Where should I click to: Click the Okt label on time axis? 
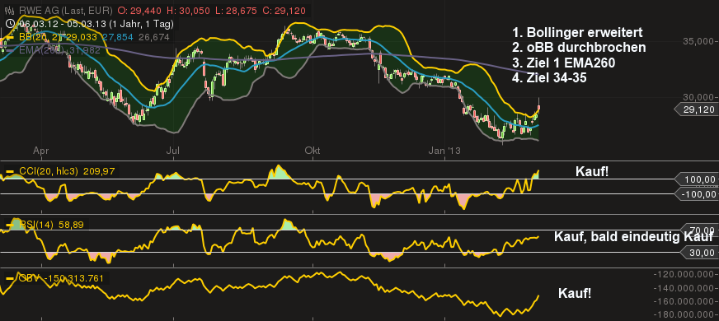tap(313, 150)
